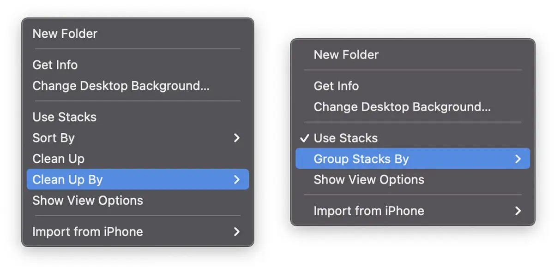Click Import from iPhone arrow in Group Stacks menu
The image size is (554, 272).
tap(518, 211)
